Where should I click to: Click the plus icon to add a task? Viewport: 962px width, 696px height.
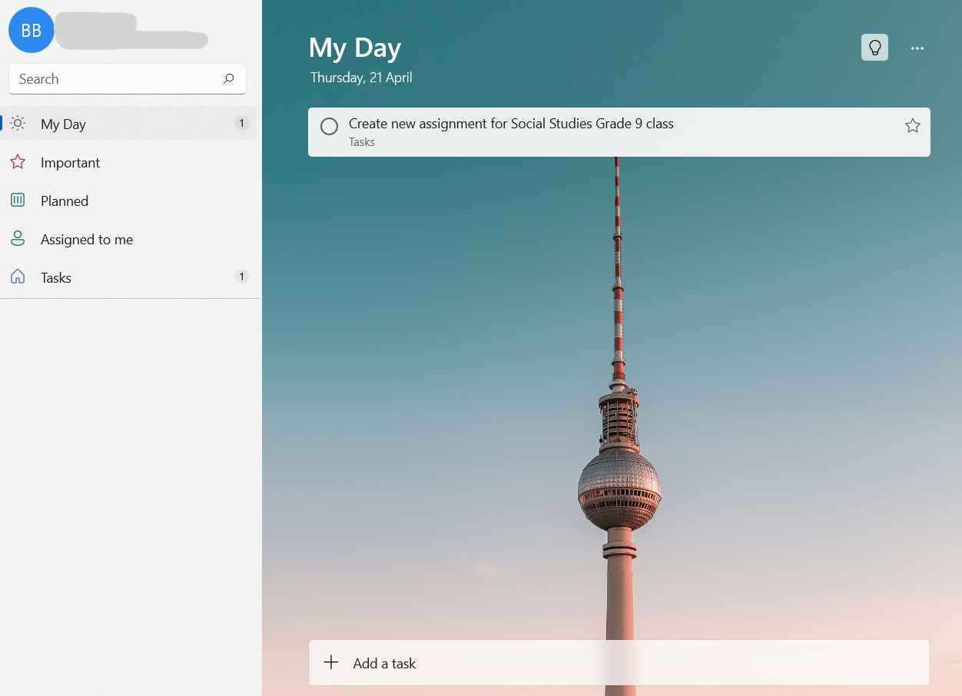[331, 662]
